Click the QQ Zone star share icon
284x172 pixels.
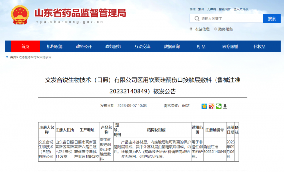[204, 106]
